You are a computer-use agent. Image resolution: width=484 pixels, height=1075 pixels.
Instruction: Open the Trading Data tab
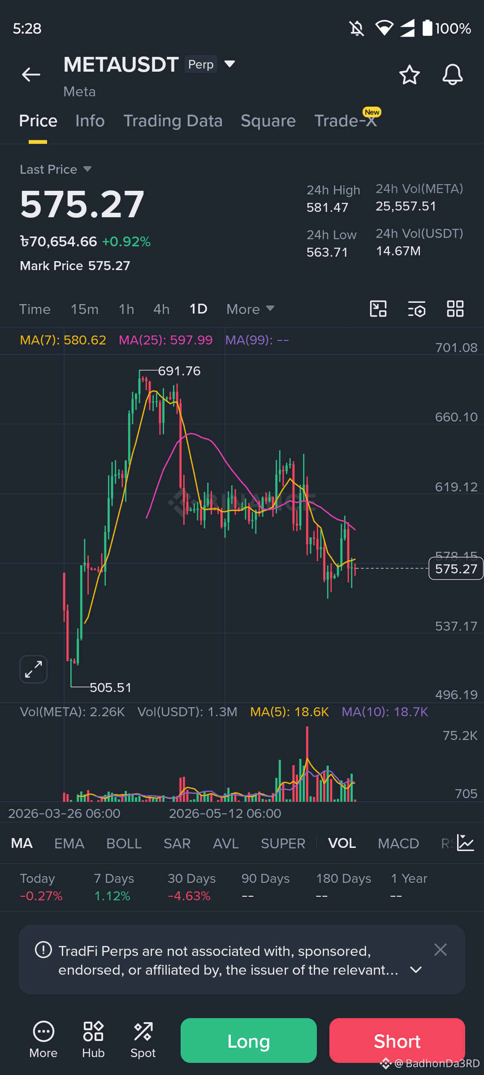[x=173, y=121]
